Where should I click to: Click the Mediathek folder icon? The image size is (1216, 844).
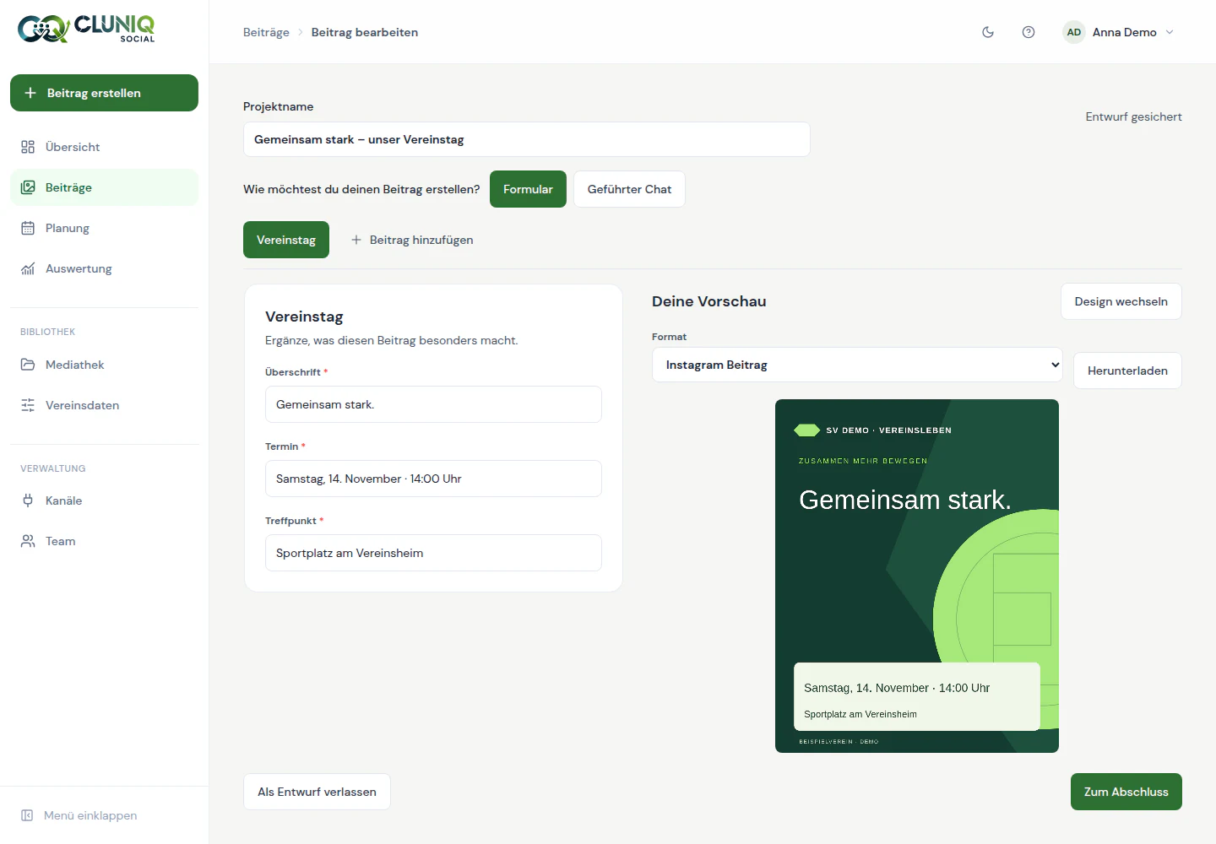pyautogui.click(x=28, y=365)
